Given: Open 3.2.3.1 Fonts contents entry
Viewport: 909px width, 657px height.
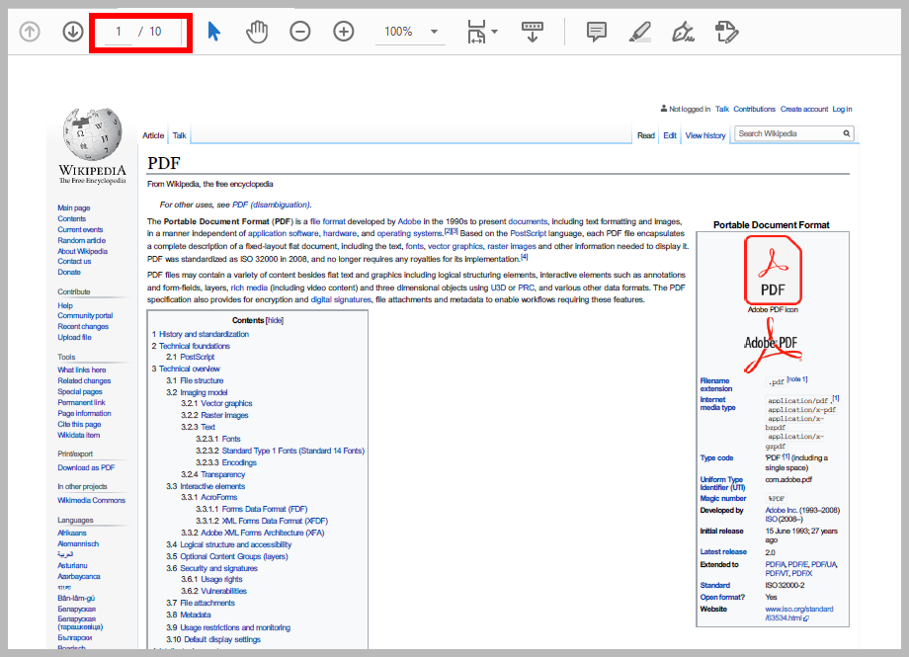Looking at the screenshot, I should click(231, 439).
